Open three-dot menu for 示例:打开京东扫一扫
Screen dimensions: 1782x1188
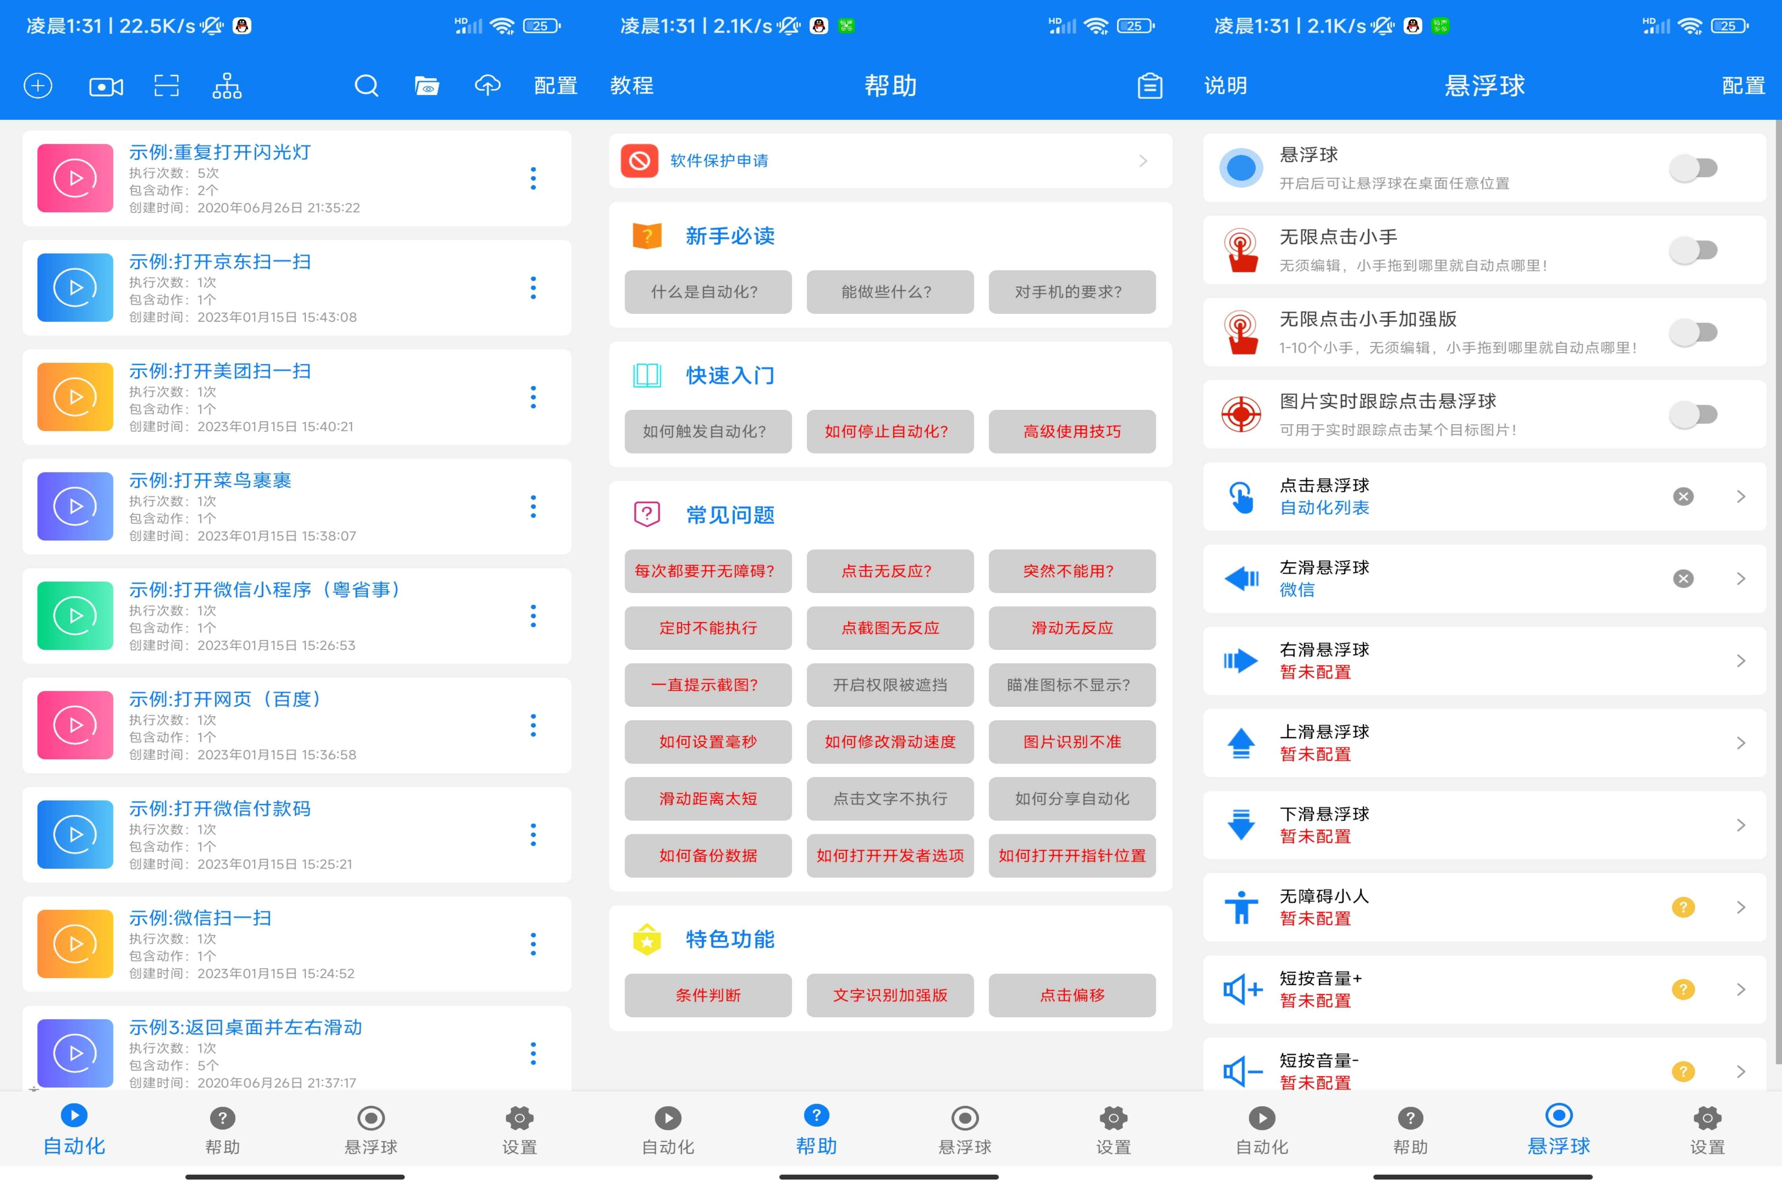533,288
